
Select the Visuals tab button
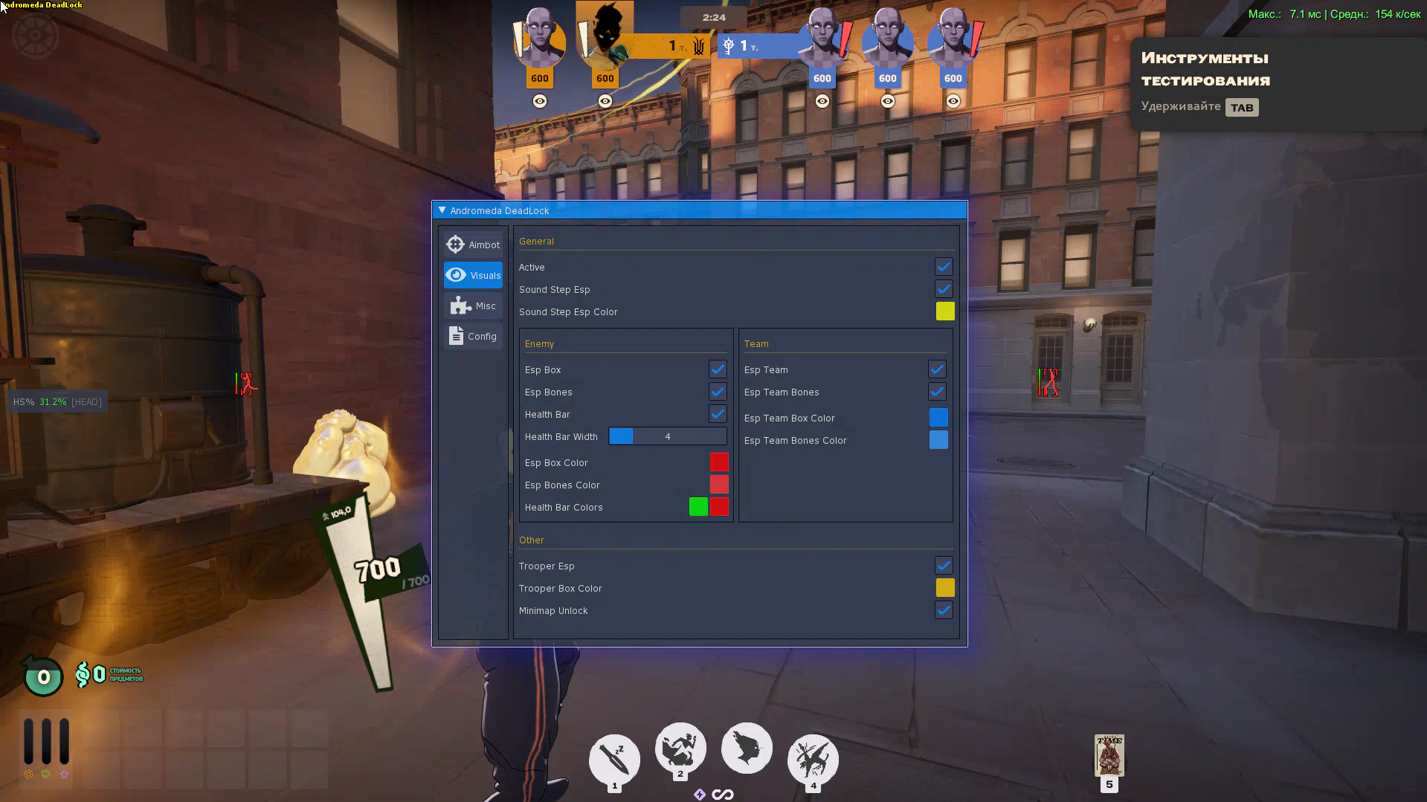click(x=473, y=275)
